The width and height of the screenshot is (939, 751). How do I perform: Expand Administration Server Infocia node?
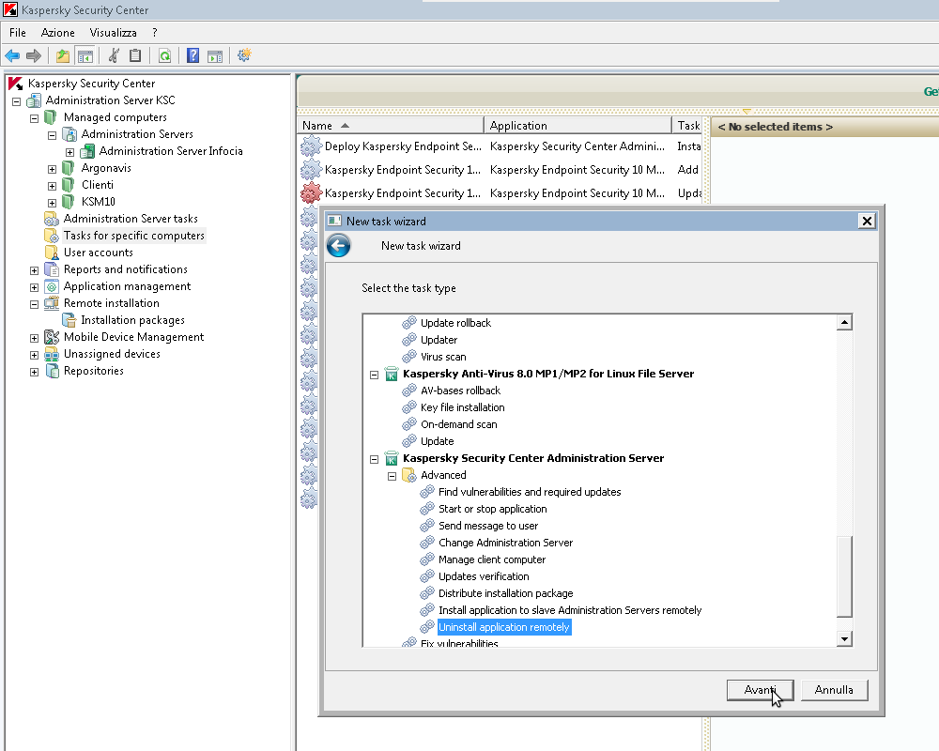coord(70,152)
